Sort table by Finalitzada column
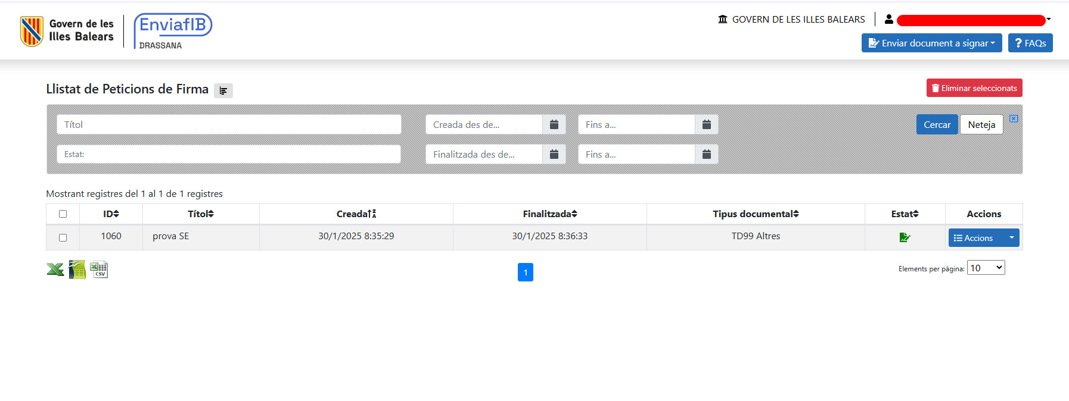This screenshot has height=401, width=1069. 550,214
